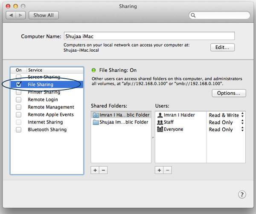This screenshot has height=214, width=256.
Task: Click the help question mark button
Action: (242, 194)
